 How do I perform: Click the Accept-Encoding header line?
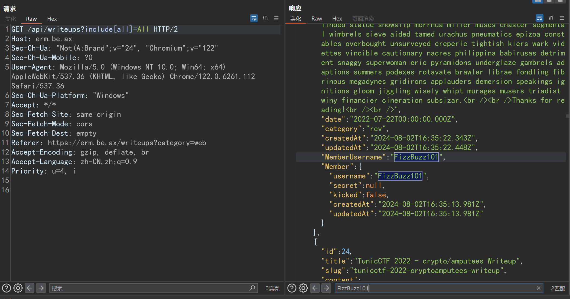(80, 152)
